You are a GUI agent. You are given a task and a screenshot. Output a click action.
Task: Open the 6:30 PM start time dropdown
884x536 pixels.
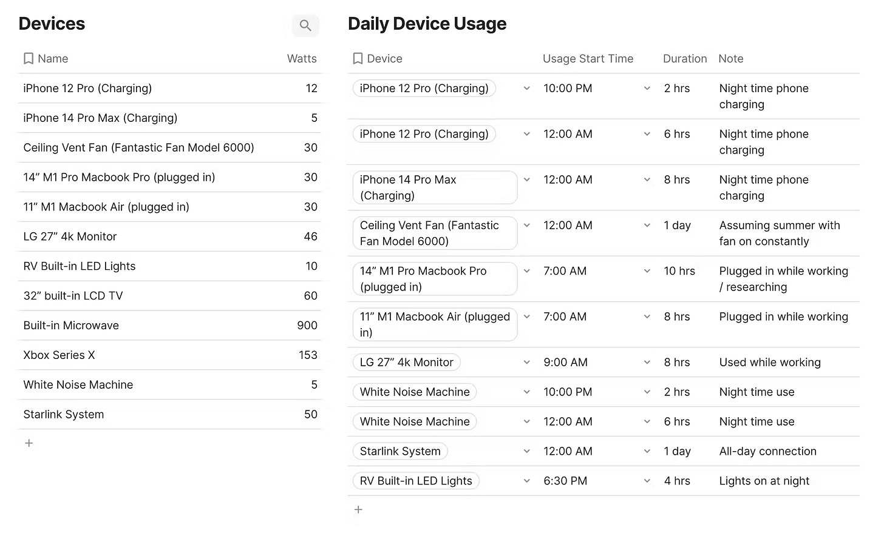tap(647, 481)
